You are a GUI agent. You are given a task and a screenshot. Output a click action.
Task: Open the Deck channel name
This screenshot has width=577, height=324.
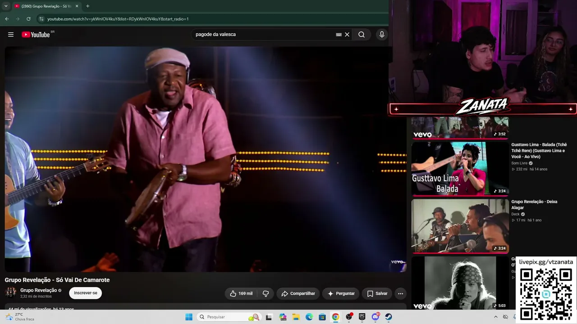coord(515,214)
